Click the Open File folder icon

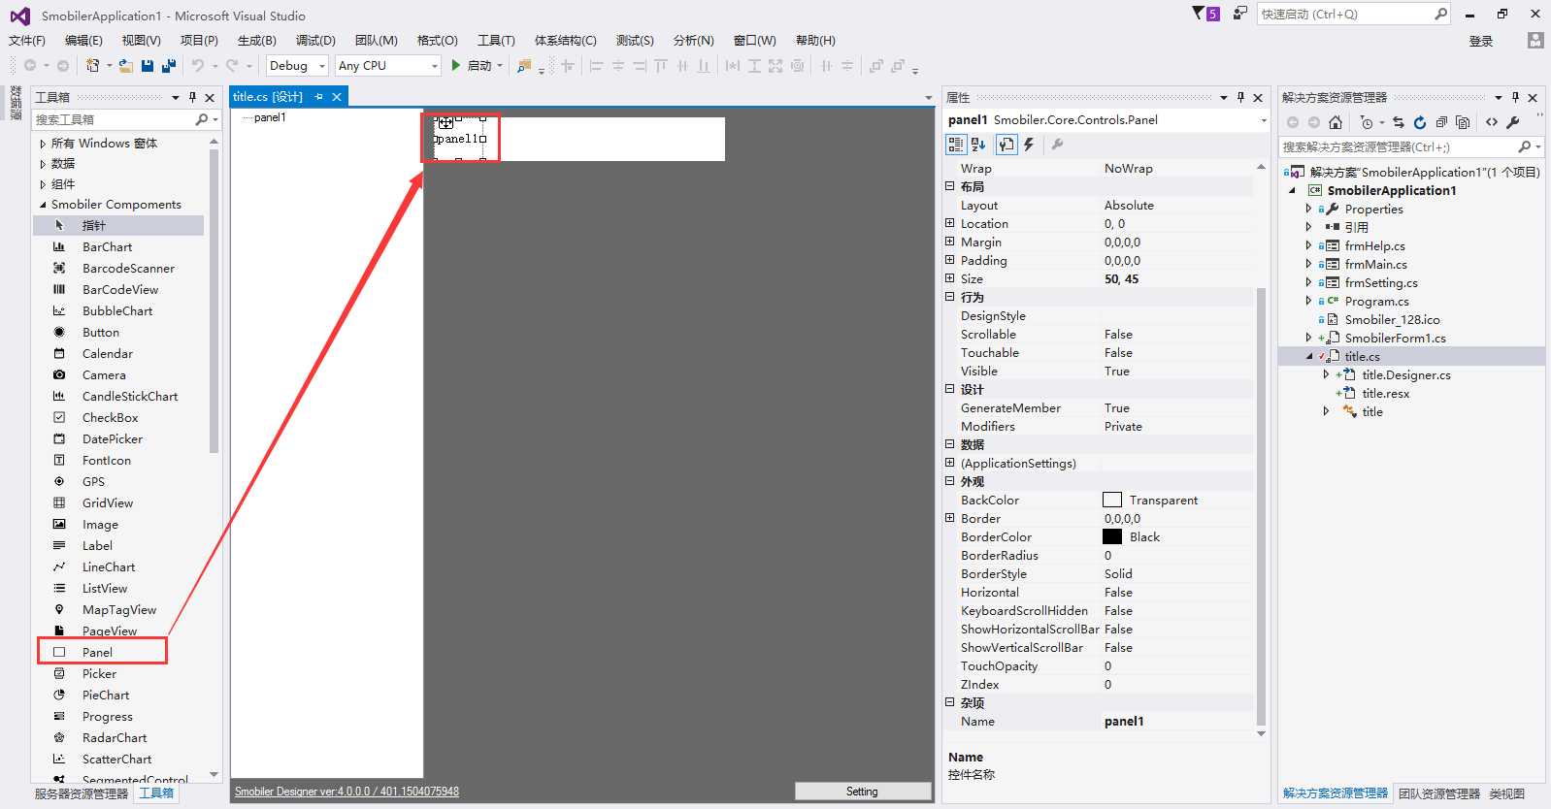click(126, 66)
